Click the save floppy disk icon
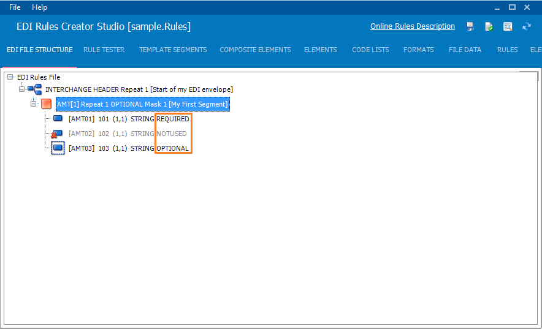 coord(470,26)
